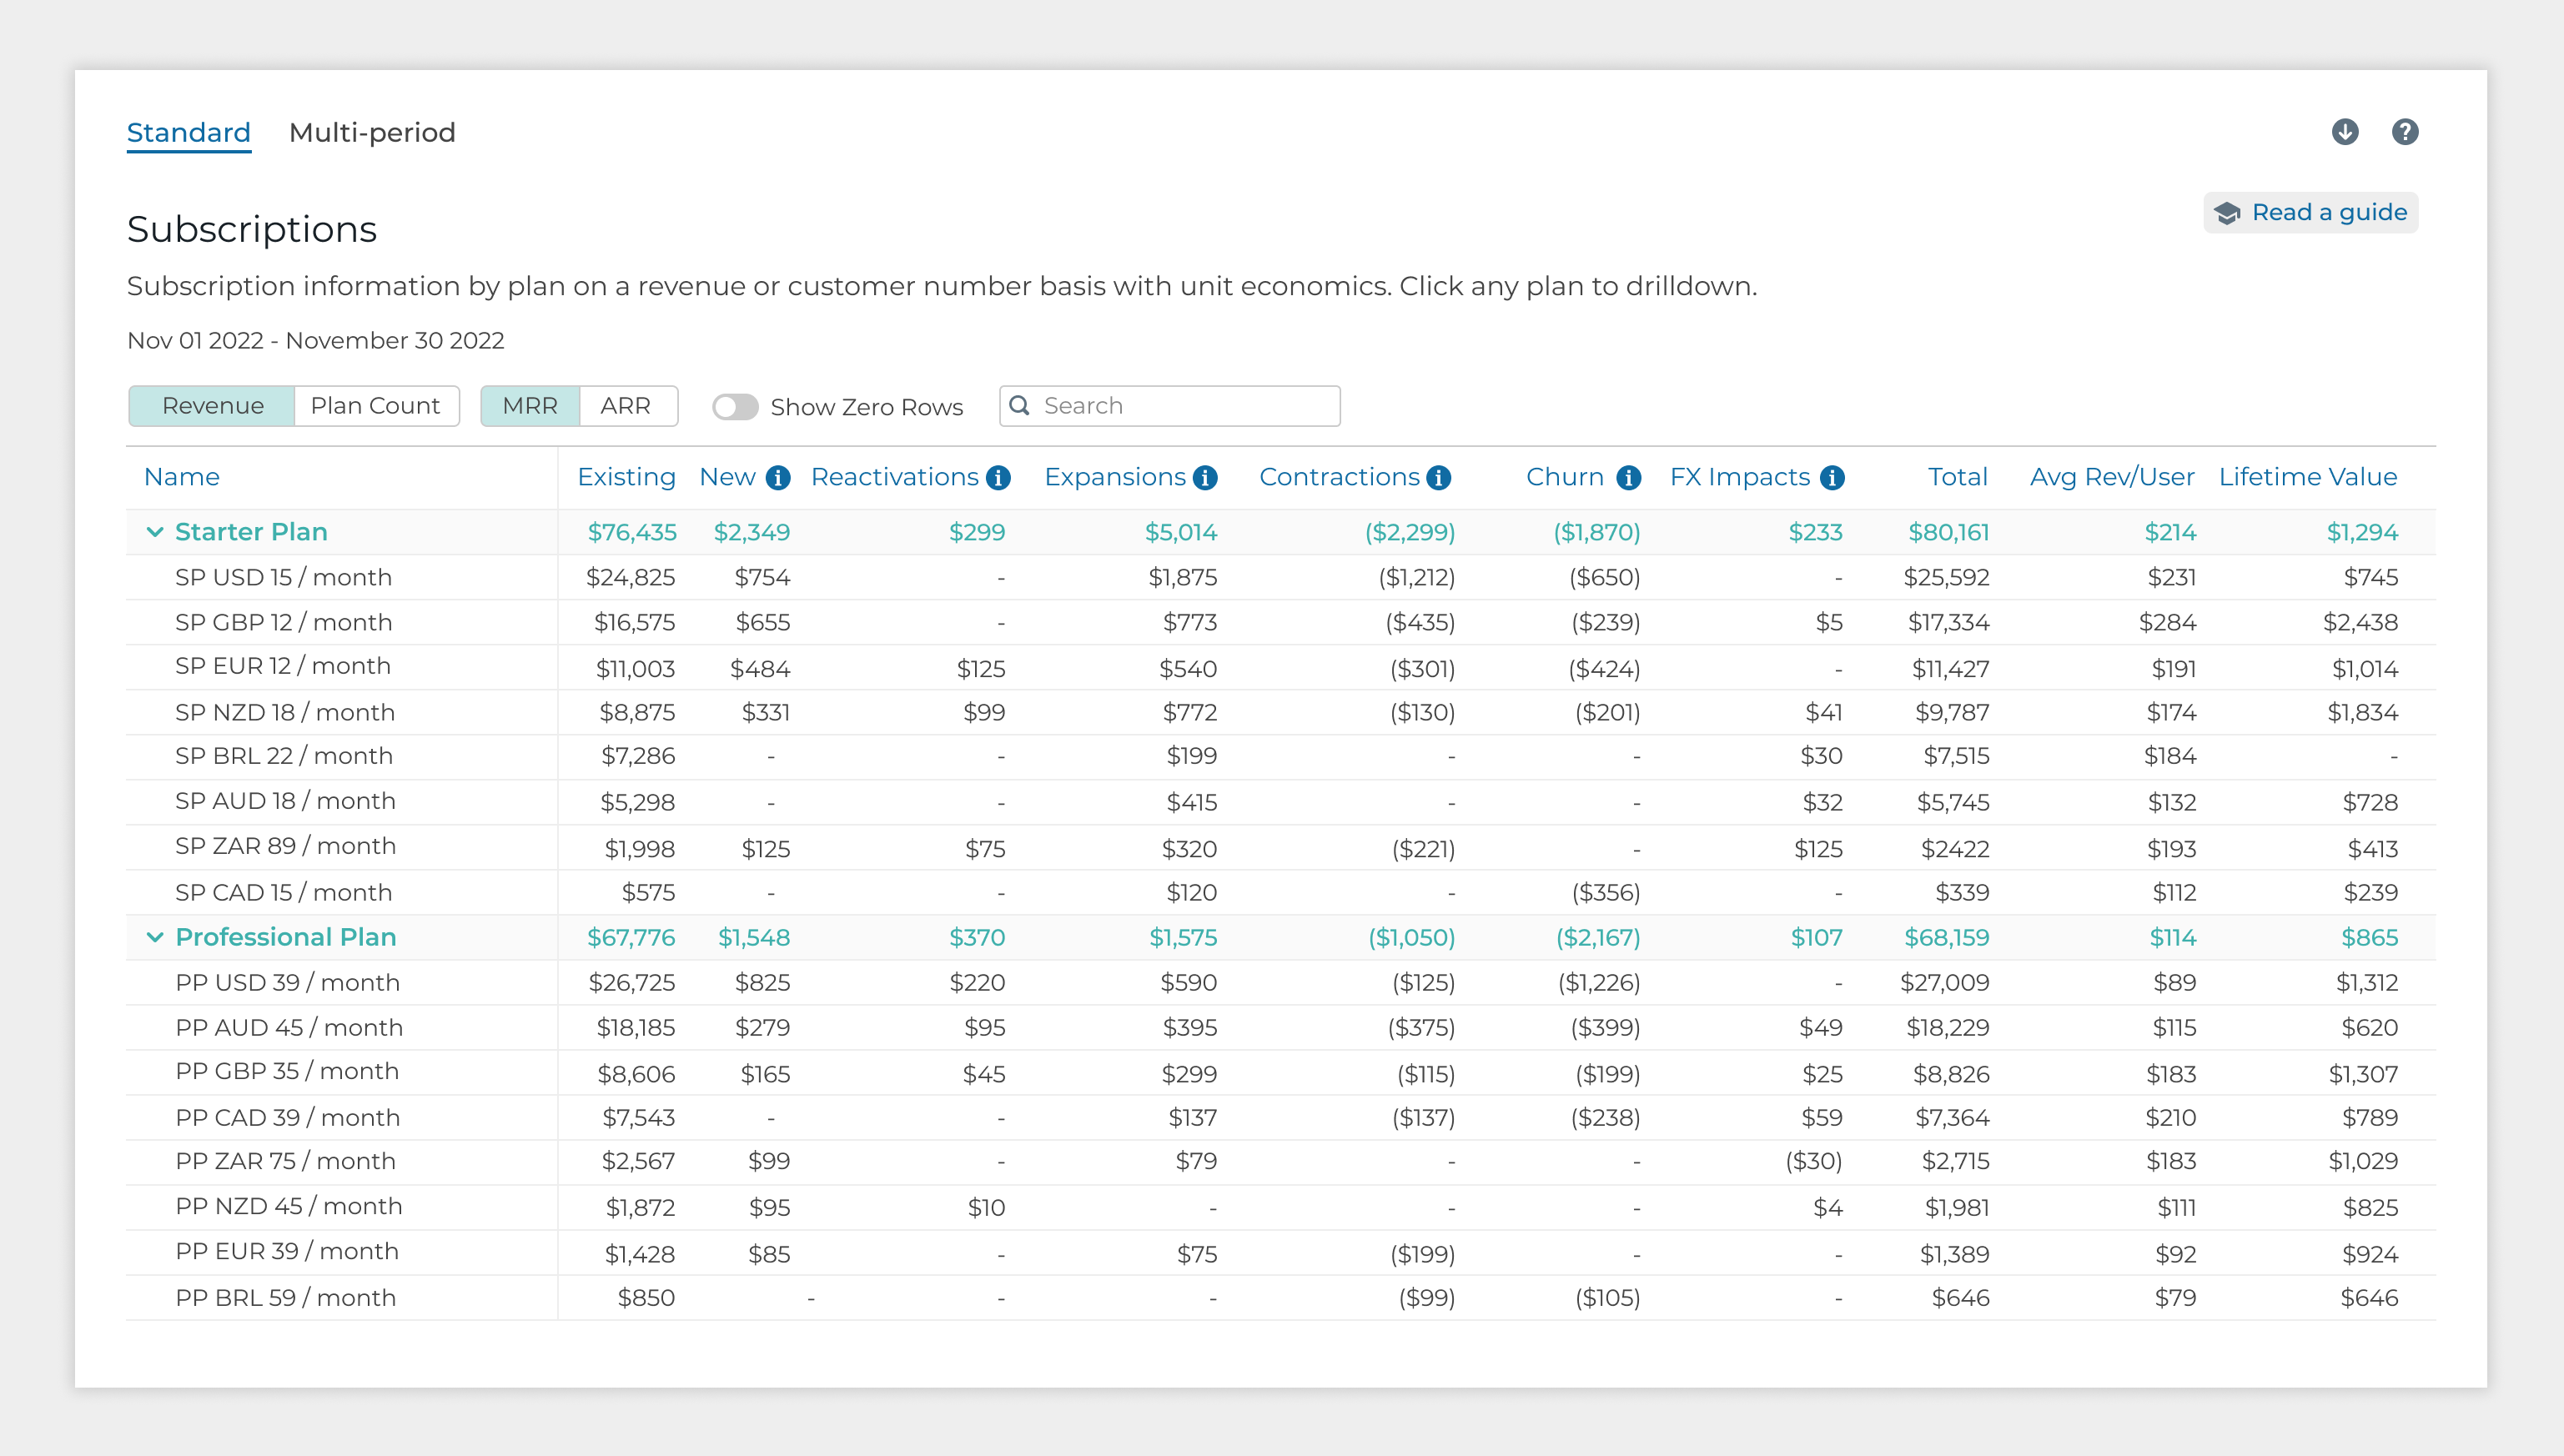
Task: Toggle the Show Zero Rows switch
Action: 735,407
